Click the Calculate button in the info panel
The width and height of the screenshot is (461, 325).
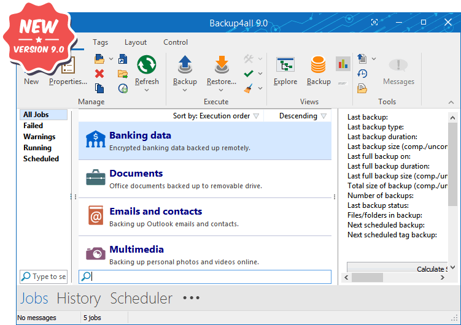click(398, 267)
